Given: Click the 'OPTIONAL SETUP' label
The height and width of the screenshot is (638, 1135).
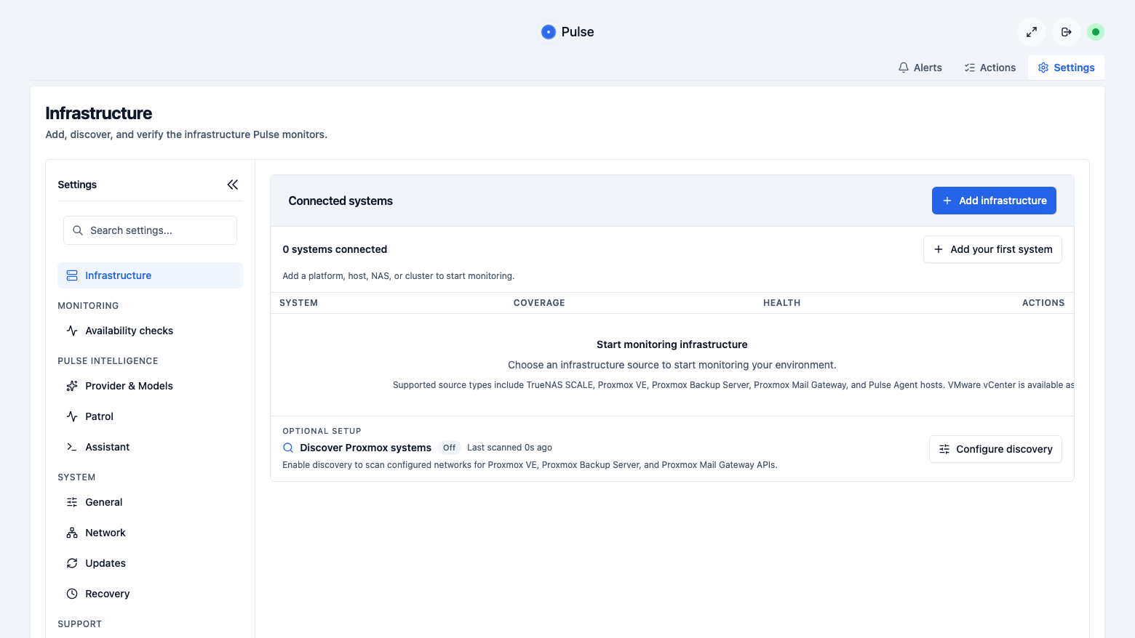Looking at the screenshot, I should tap(322, 431).
